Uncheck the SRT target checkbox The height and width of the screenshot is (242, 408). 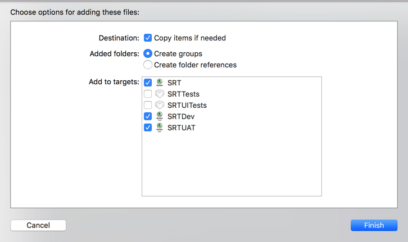148,83
